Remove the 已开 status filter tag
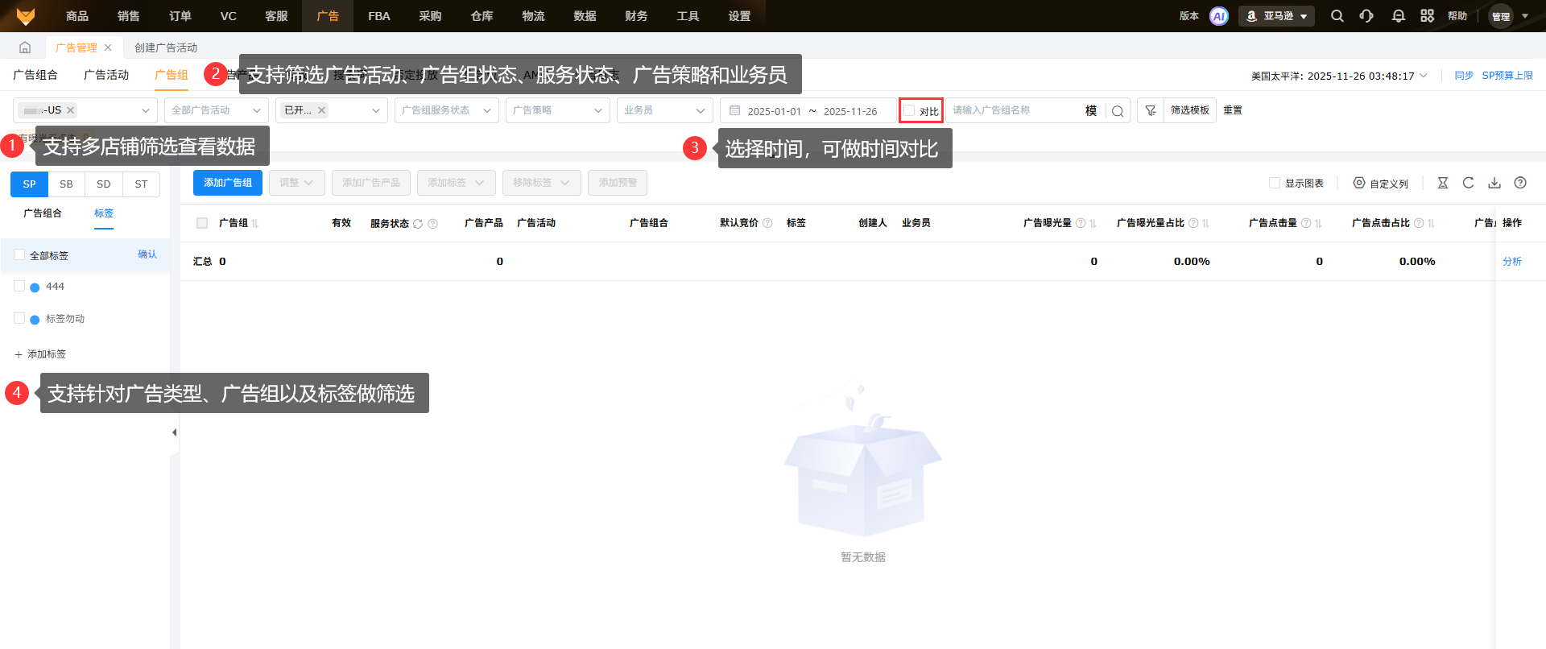Image resolution: width=1546 pixels, height=649 pixels. [x=322, y=110]
